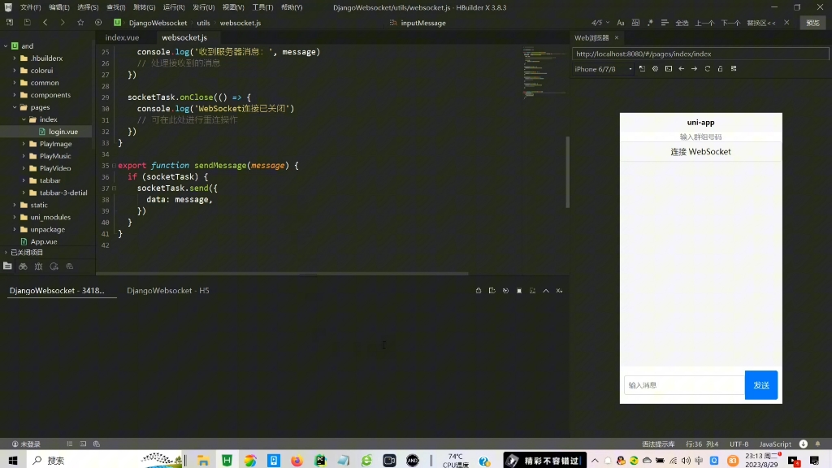Open the bug debug icon in the sidebar
This screenshot has width=832, height=468.
[38, 266]
